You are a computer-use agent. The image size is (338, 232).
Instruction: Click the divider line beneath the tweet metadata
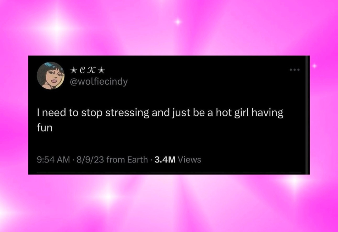[x=169, y=173]
